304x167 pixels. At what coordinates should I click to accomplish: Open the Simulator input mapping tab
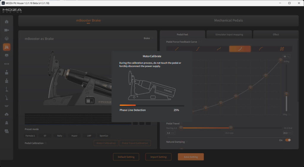229,34
